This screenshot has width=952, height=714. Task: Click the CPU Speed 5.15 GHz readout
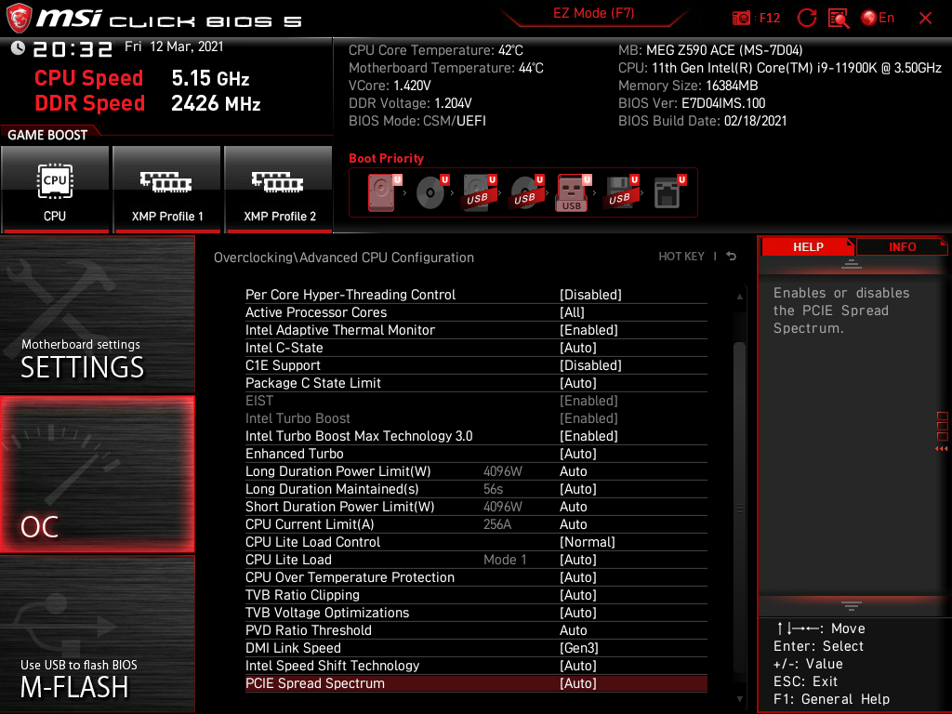pos(142,78)
